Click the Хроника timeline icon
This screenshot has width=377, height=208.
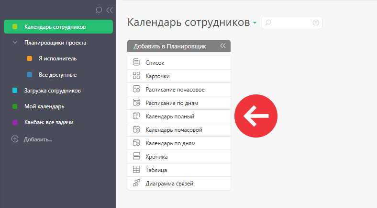(136, 156)
